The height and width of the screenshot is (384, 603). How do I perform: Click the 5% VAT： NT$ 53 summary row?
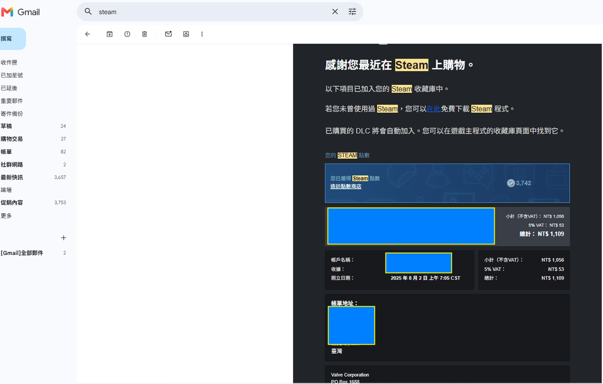[x=524, y=269]
